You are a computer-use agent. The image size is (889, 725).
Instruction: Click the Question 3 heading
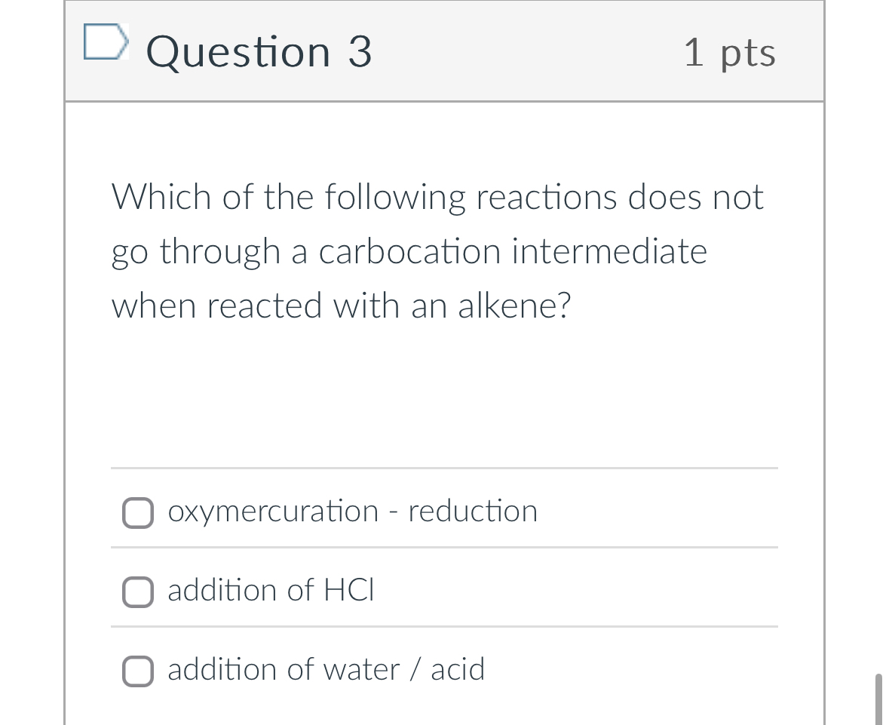click(258, 51)
